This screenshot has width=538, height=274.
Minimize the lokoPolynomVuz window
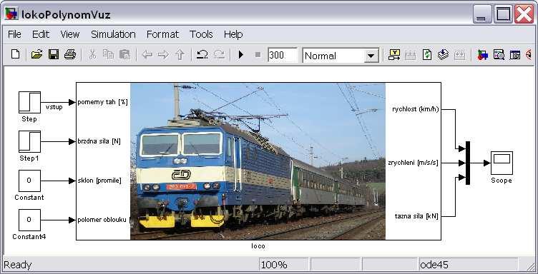coord(482,14)
